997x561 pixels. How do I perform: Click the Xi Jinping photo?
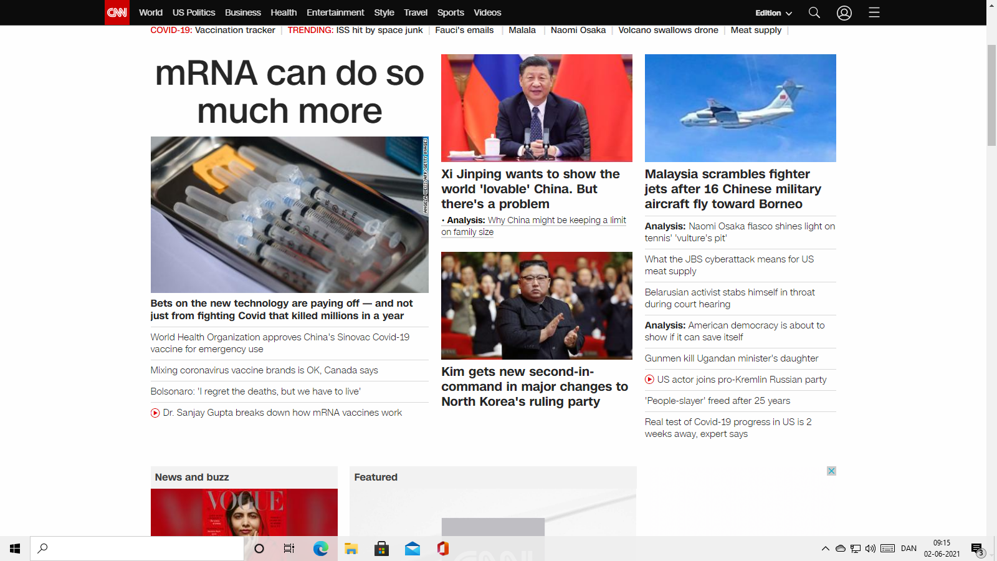point(537,108)
